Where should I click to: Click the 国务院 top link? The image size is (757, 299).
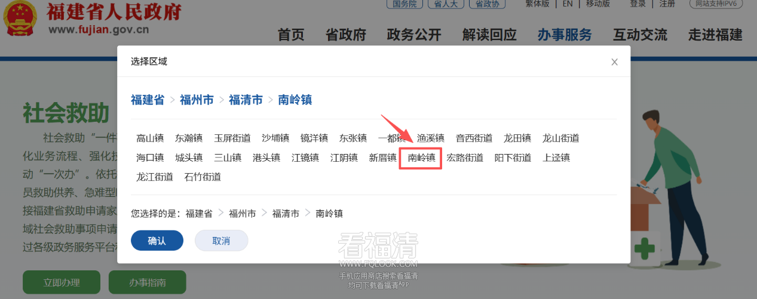404,4
